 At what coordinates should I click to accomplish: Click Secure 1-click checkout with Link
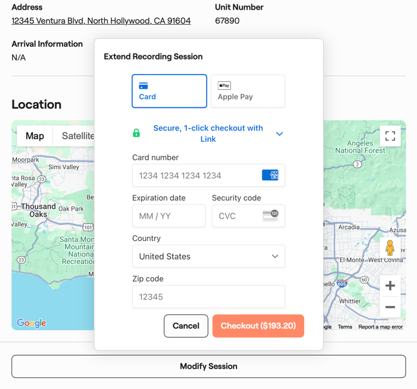208,134
